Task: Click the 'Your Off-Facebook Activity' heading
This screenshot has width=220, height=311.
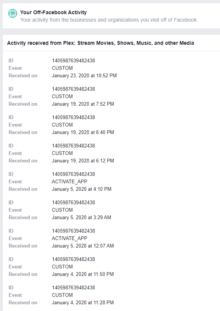Action: [53, 12]
